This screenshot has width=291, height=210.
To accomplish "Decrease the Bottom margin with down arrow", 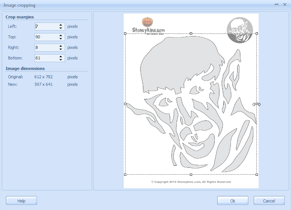I will tap(61, 60).
